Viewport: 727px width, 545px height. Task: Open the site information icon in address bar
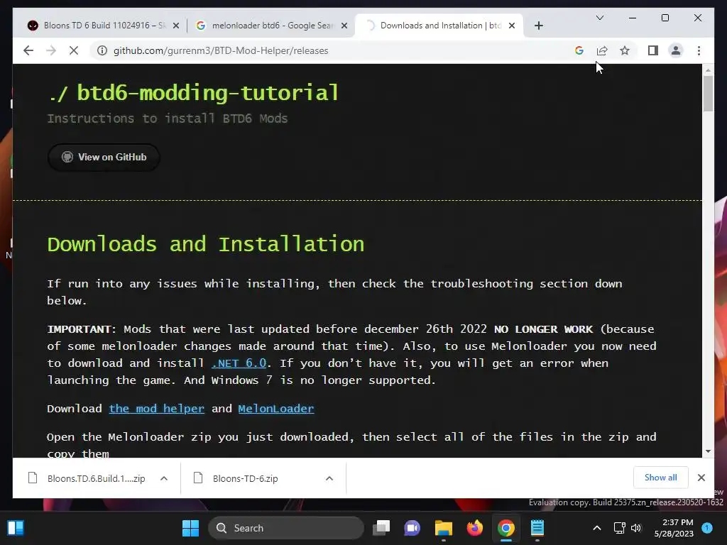(x=102, y=50)
